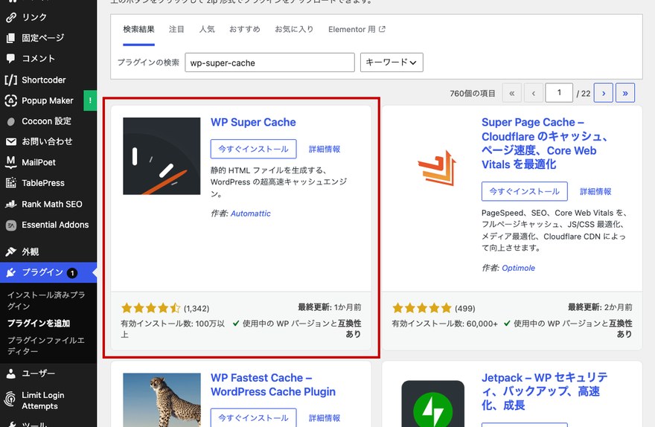The image size is (655, 427).
Task: Open プラグインを追加 submenu item
Action: [39, 323]
